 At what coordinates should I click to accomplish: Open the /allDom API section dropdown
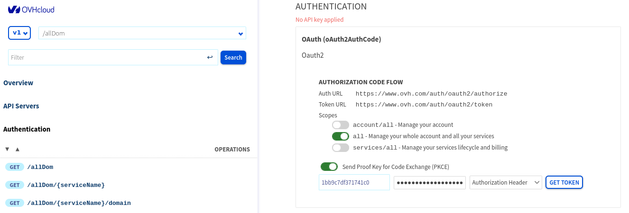coord(142,33)
